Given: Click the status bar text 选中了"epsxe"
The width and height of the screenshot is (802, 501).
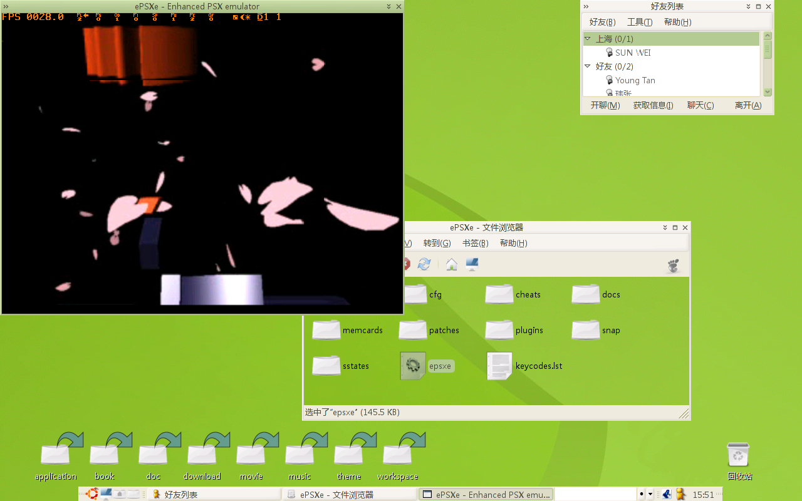Looking at the screenshot, I should point(352,412).
